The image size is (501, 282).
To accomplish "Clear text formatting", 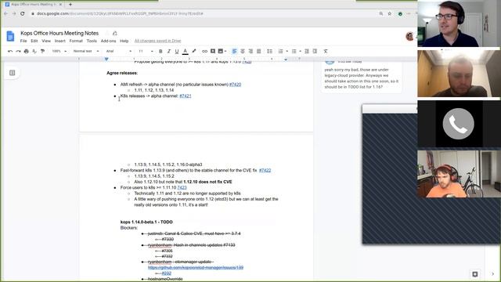I will (x=326, y=51).
